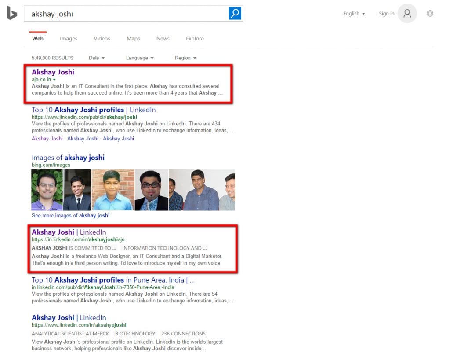The image size is (450, 353).
Task: Click the profile avatar icon
Action: click(407, 13)
